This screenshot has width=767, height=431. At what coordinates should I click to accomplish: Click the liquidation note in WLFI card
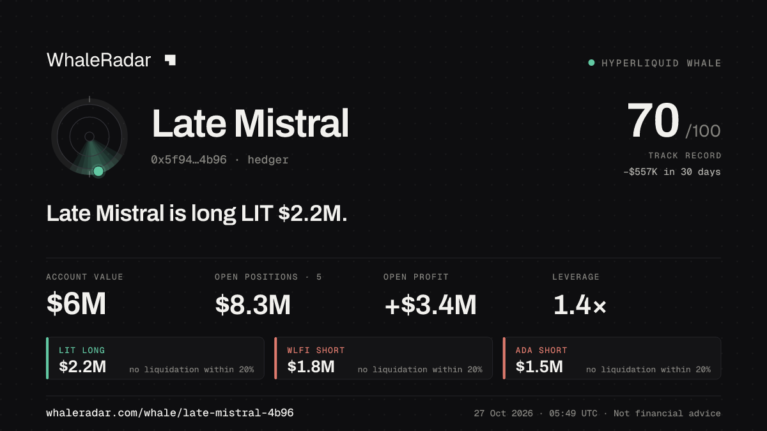[420, 370]
